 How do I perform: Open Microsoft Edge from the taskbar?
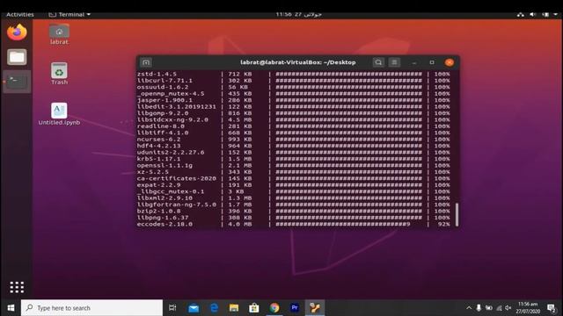point(214,308)
